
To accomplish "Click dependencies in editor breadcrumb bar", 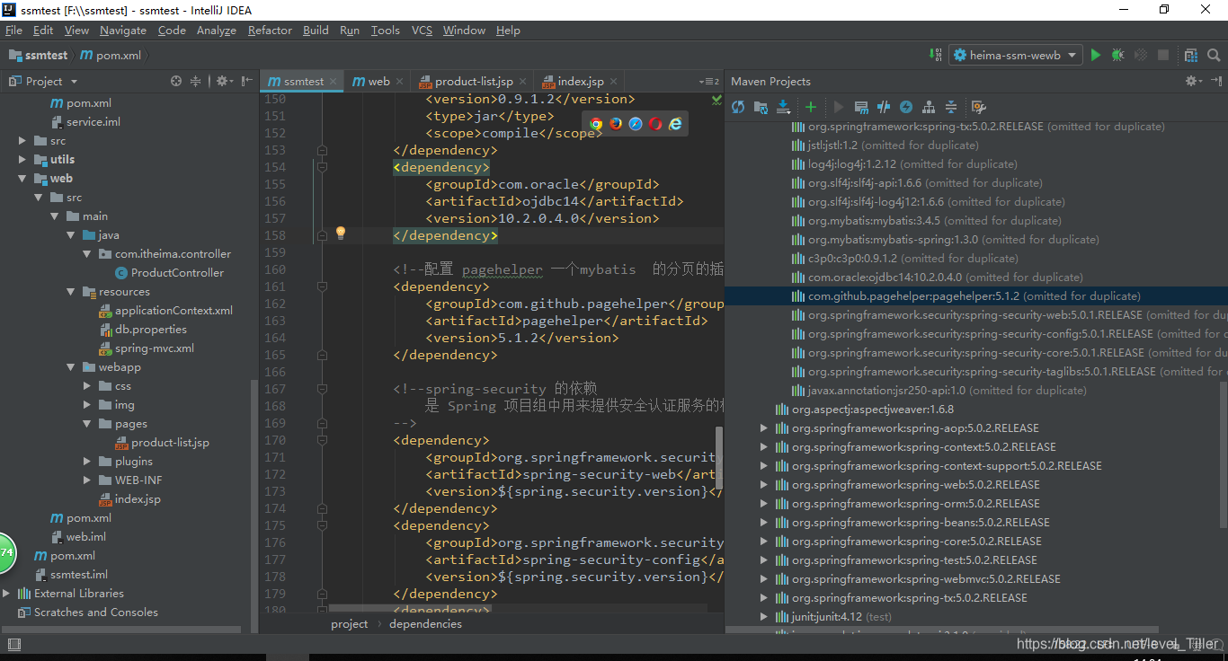I will coord(425,624).
